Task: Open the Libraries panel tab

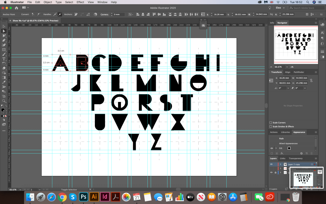Action: tap(285, 132)
